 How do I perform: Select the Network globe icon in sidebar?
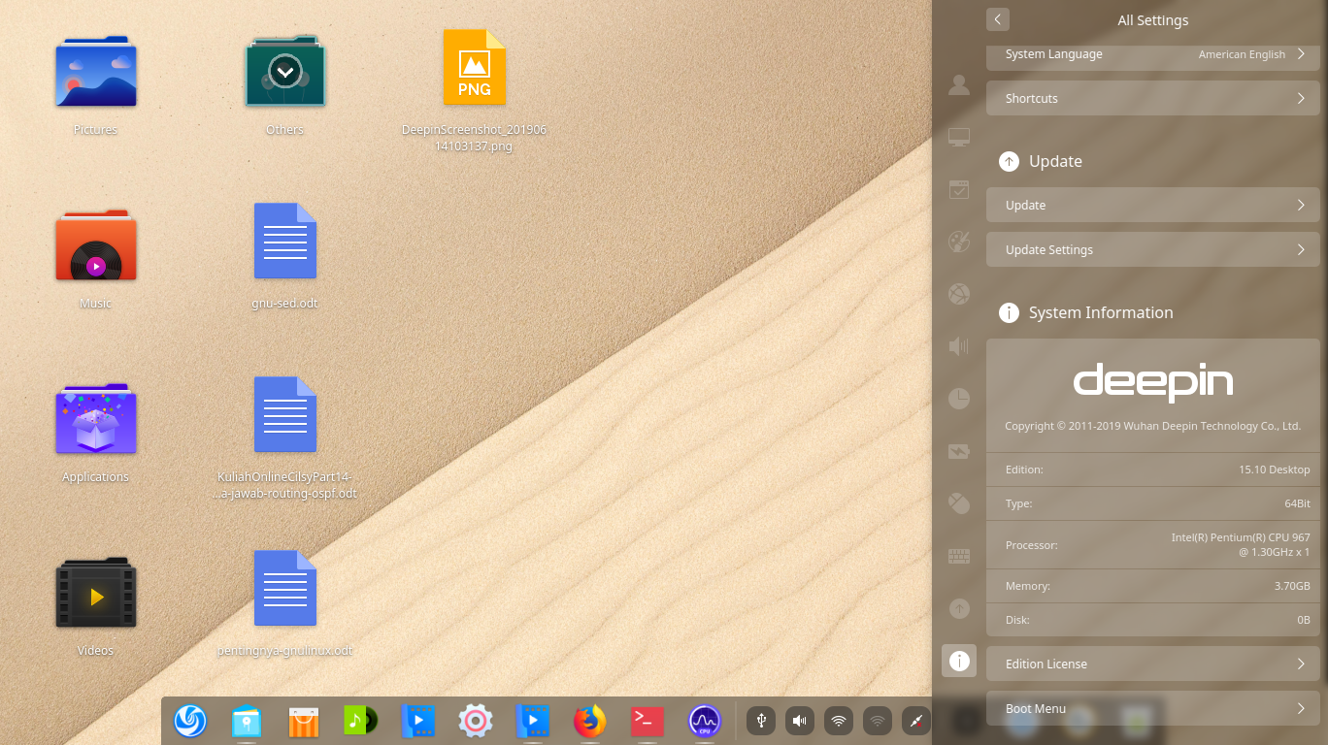[959, 294]
